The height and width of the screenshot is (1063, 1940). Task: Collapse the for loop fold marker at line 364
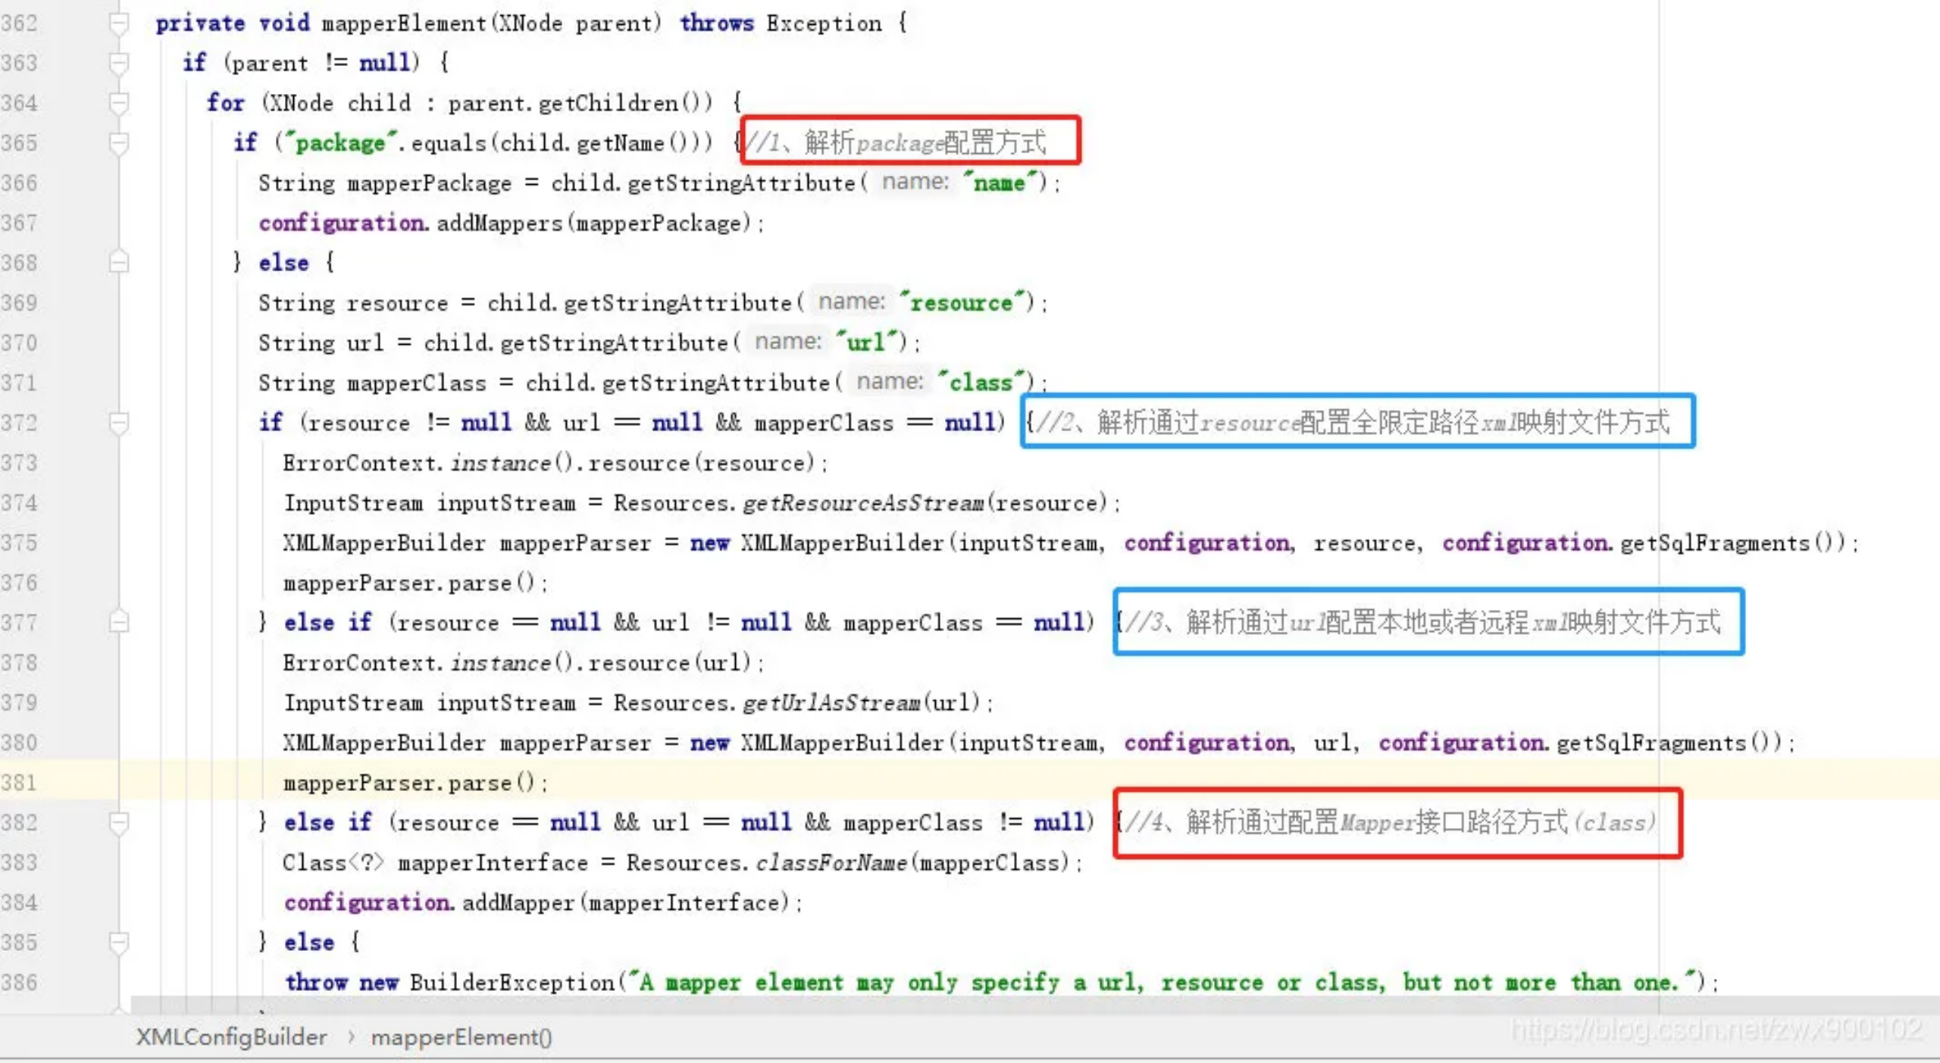(119, 103)
